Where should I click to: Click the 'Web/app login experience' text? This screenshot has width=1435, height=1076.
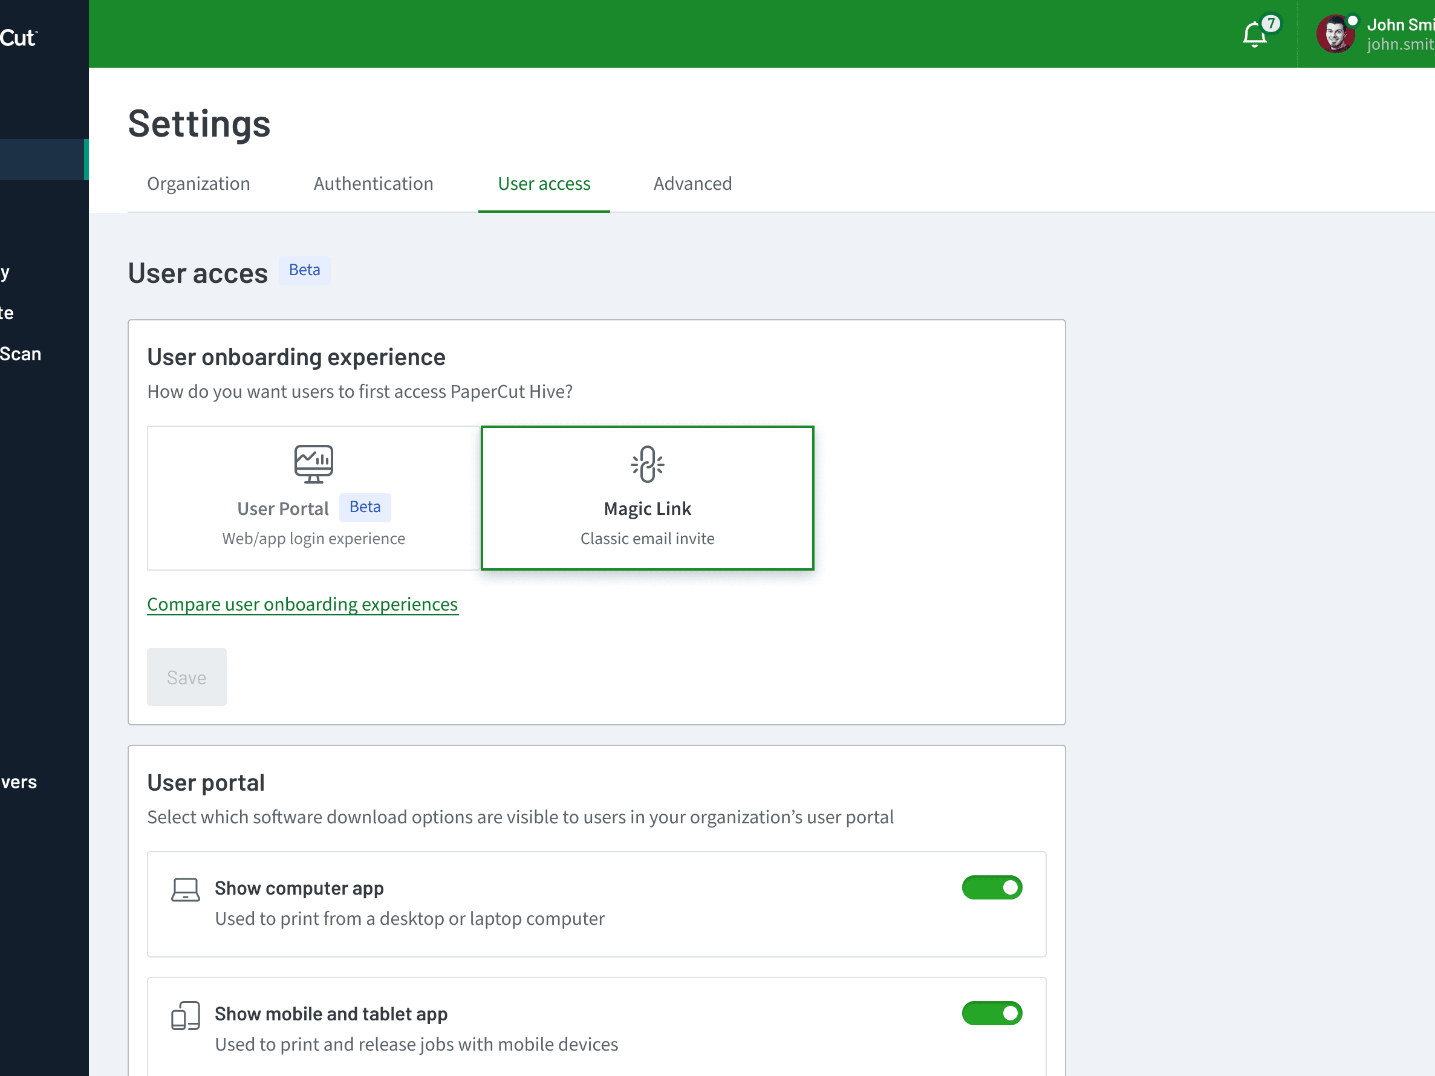[x=313, y=539]
